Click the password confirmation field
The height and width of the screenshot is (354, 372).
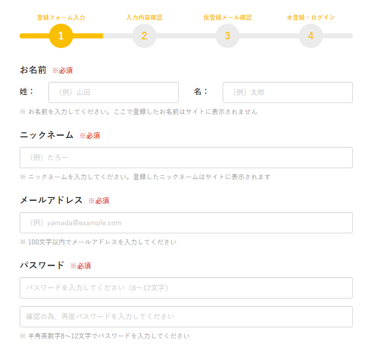186,317
